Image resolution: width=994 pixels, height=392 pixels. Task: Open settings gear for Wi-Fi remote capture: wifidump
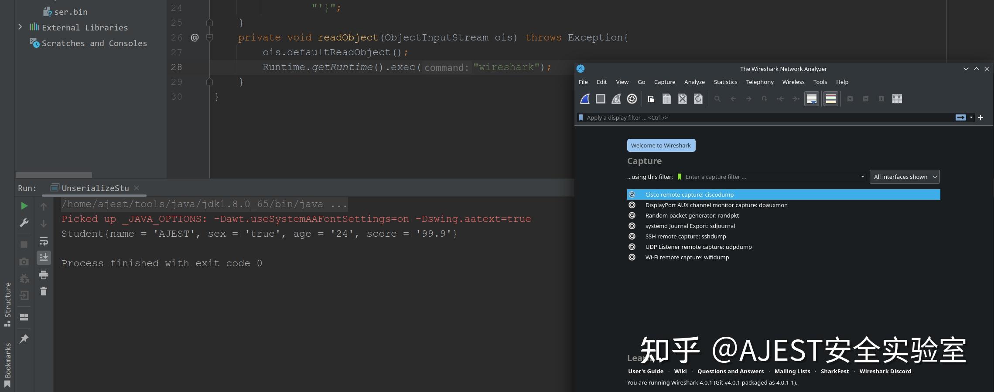tap(632, 257)
